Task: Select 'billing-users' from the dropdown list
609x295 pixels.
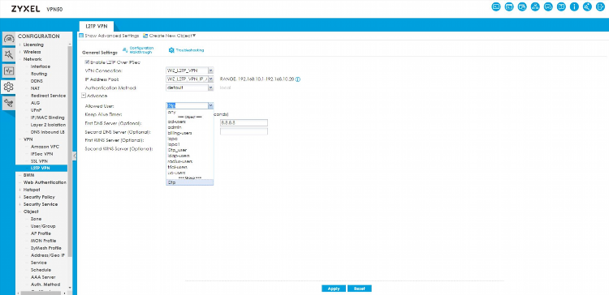Action: (189, 133)
